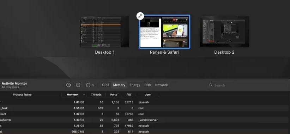Click the search magnifier icon
Screen dimensions: 290x134
point(211,85)
